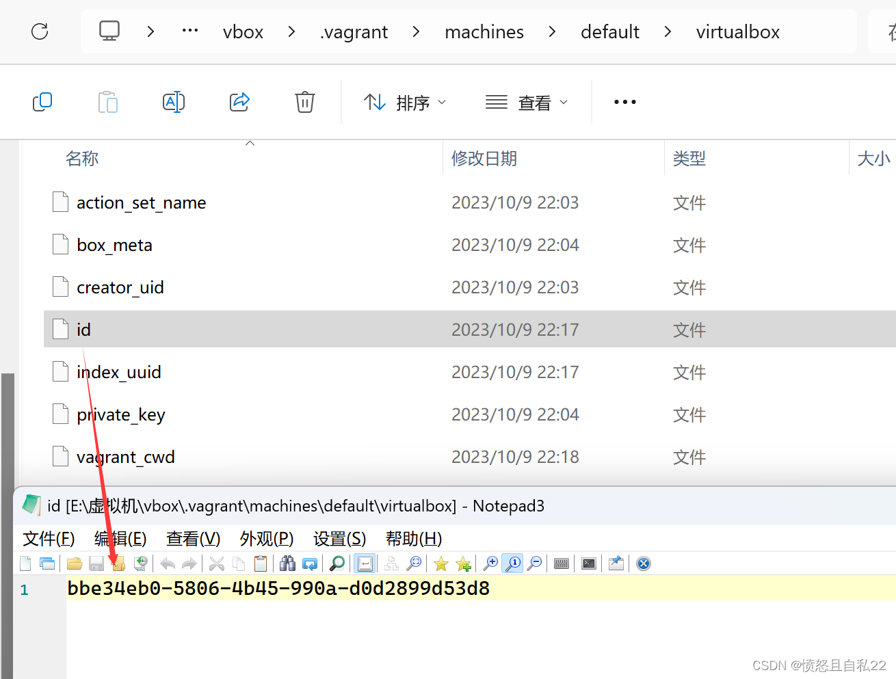
Task: Expand the chevron after vbox breadcrumb
Action: [x=291, y=31]
